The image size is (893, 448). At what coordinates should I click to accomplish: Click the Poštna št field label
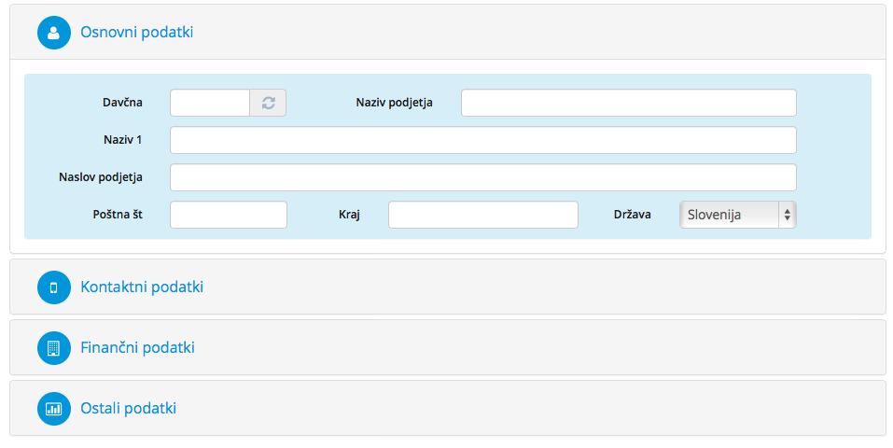click(118, 215)
